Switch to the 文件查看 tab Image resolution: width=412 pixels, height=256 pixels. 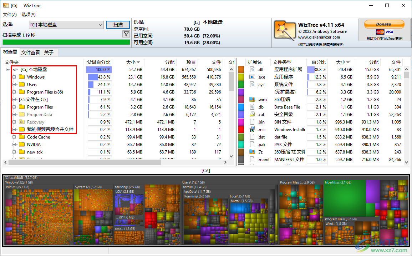click(30, 52)
